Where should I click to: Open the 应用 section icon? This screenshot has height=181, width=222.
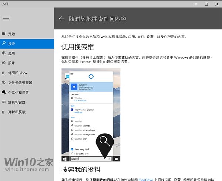(x=4, y=53)
